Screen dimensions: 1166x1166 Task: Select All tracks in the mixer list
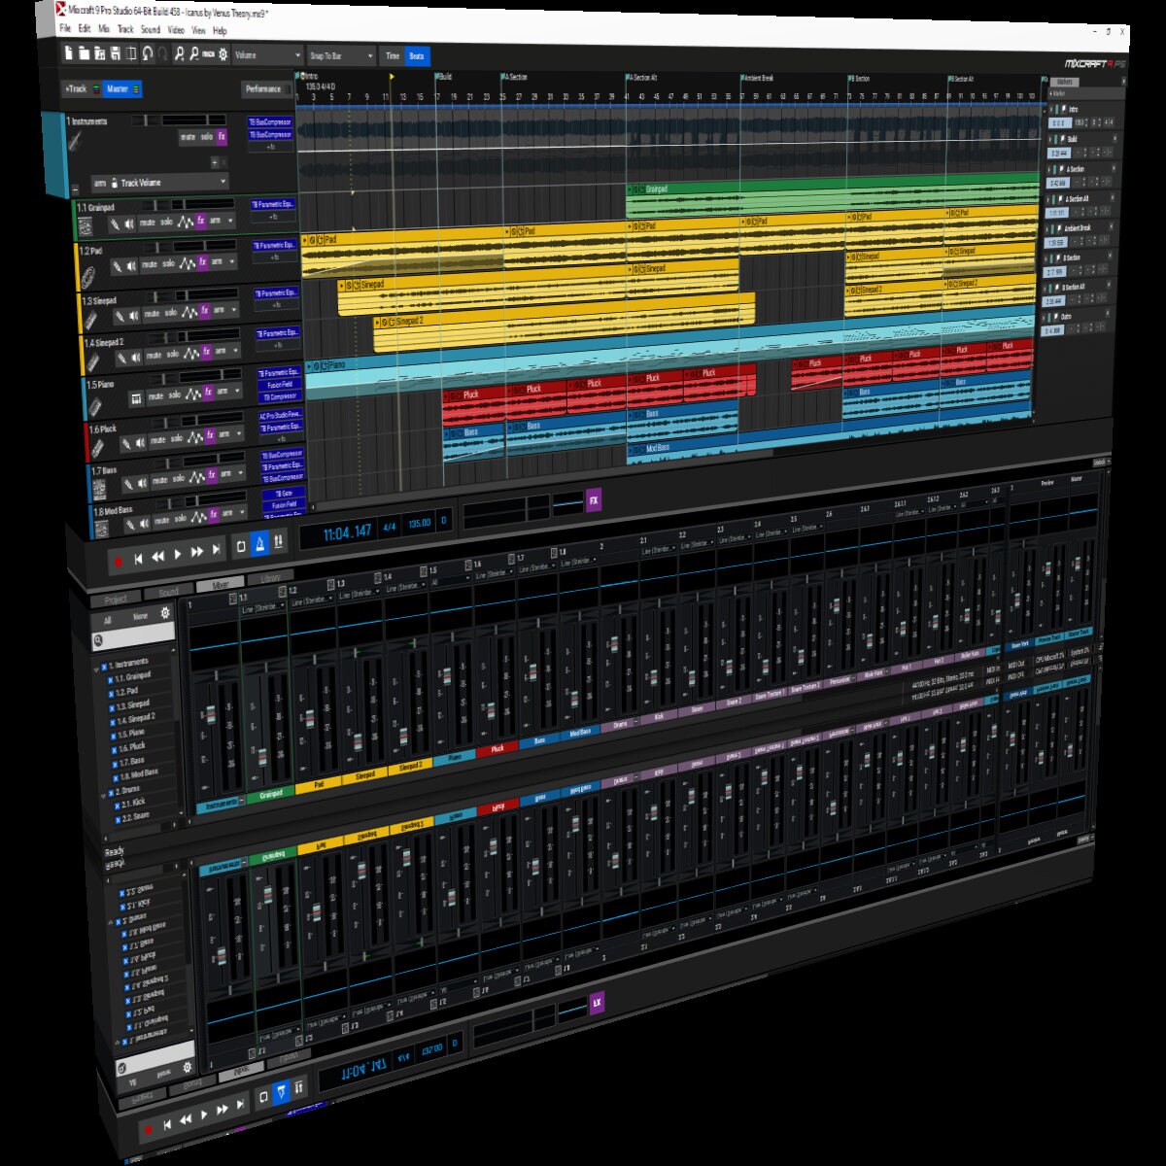pos(108,620)
